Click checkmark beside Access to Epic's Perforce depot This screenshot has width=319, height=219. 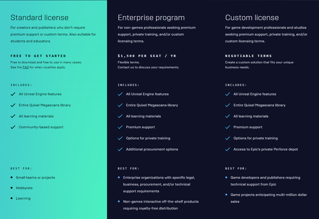click(x=227, y=149)
